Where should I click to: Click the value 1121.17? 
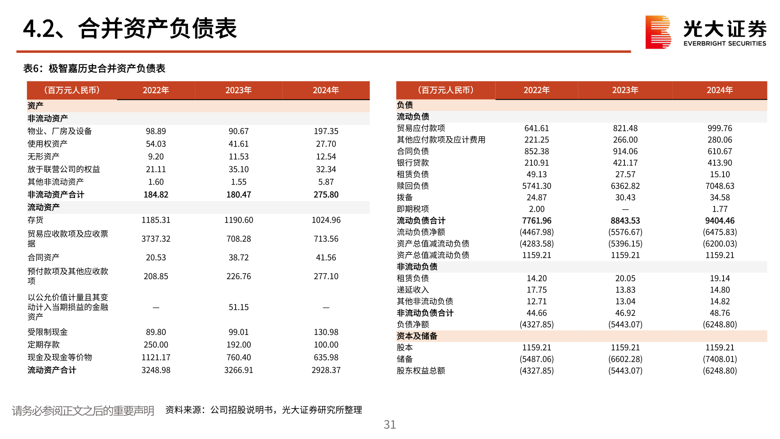[156, 357]
